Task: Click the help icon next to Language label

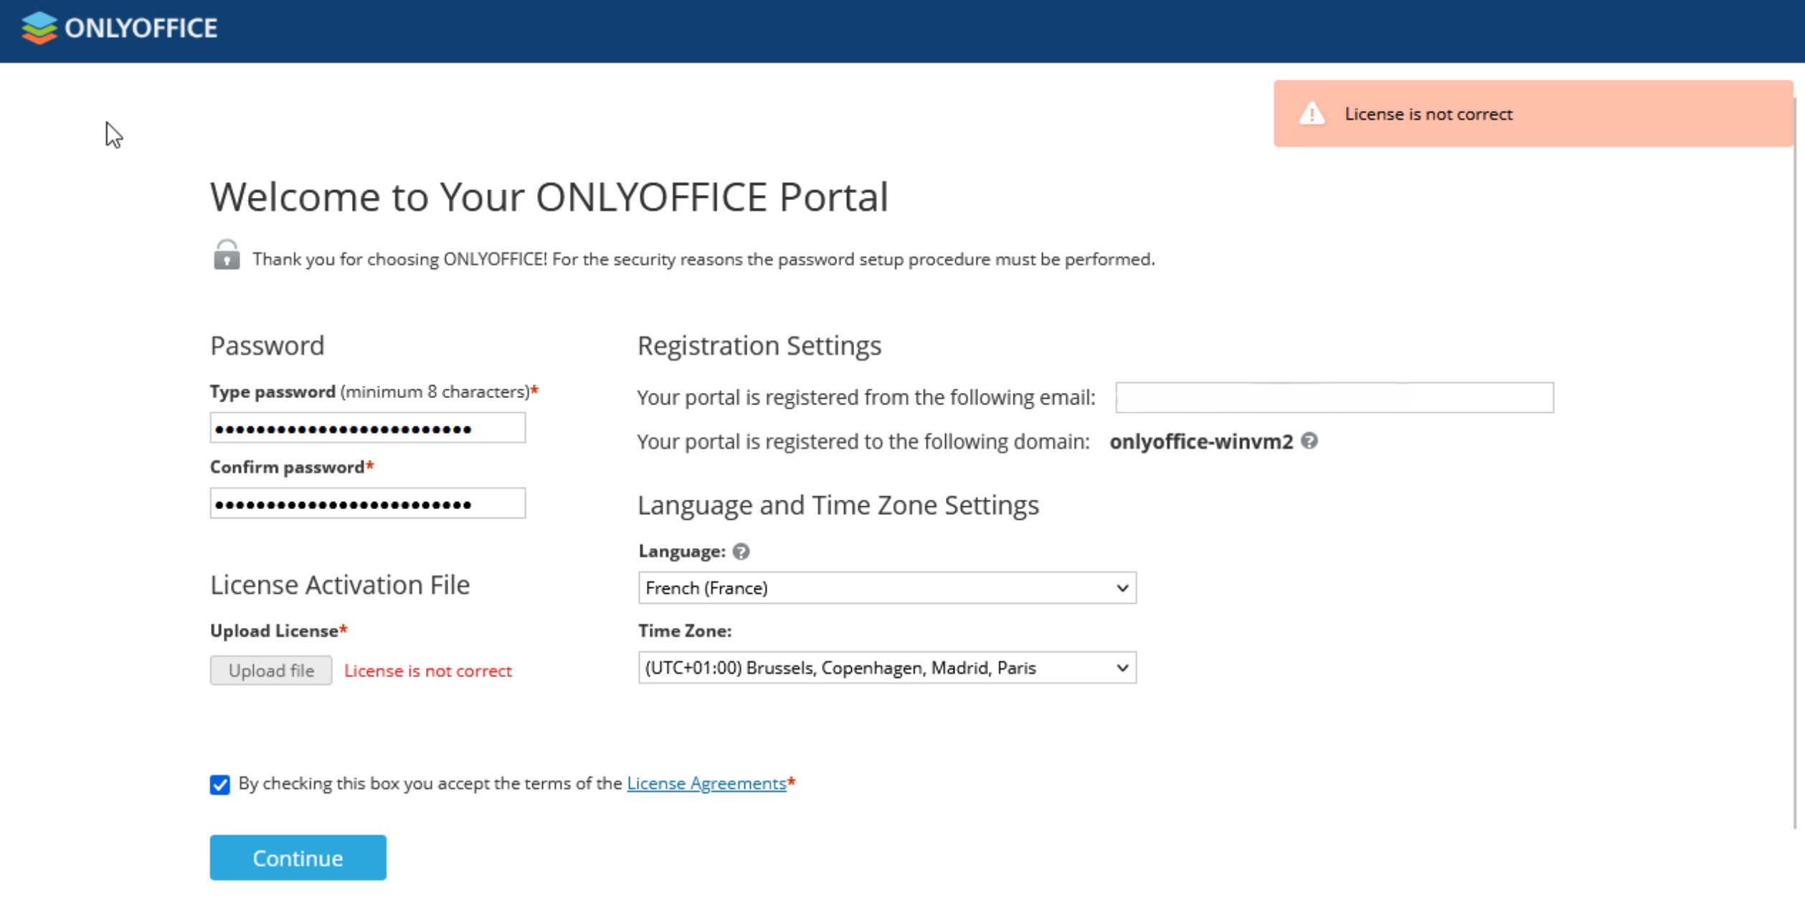Action: pos(742,551)
